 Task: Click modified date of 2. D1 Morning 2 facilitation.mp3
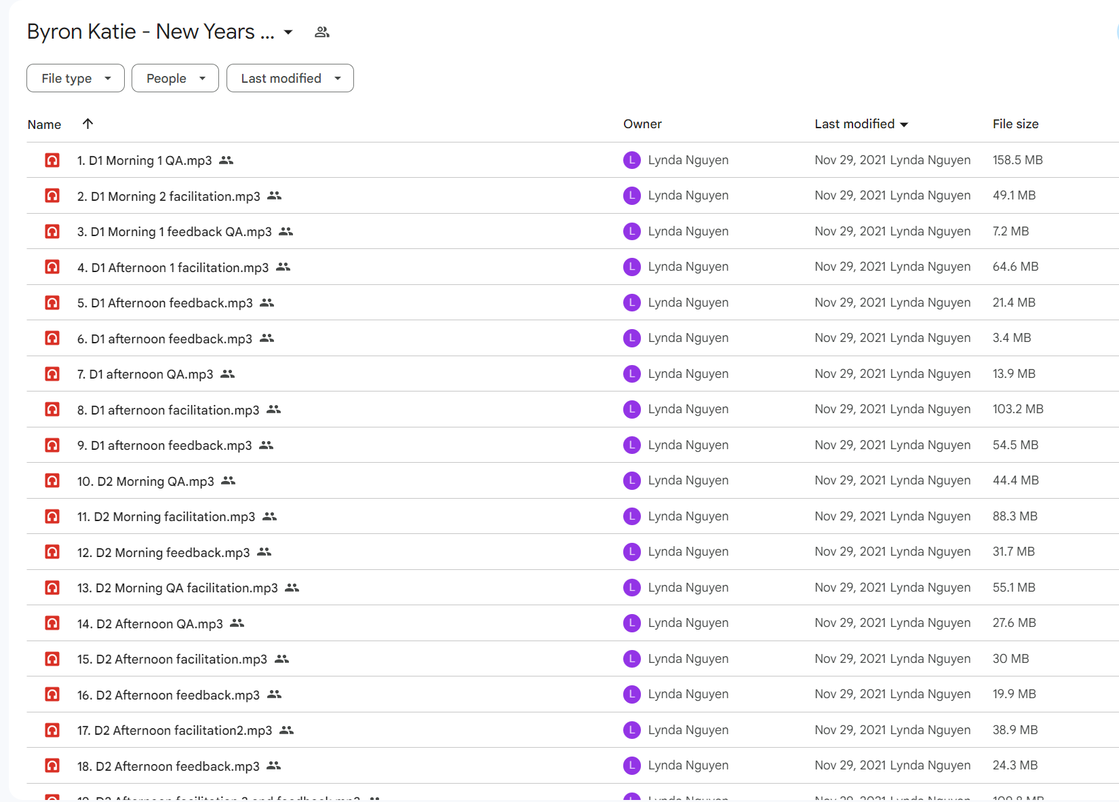coord(892,195)
